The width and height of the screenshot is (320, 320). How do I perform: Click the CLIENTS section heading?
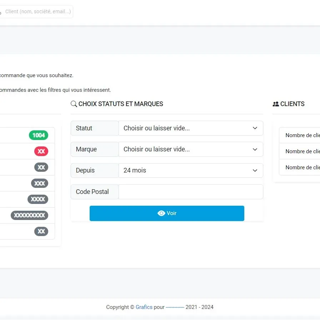coord(292,104)
